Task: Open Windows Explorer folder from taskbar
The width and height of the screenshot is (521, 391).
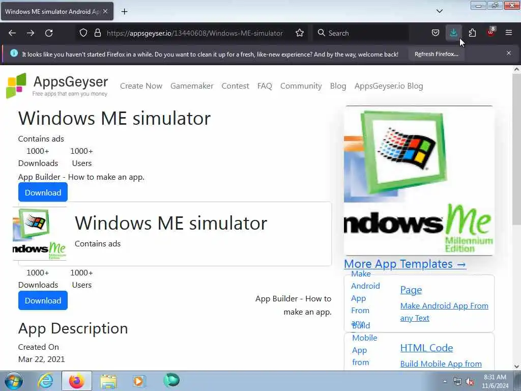Action: (108, 381)
